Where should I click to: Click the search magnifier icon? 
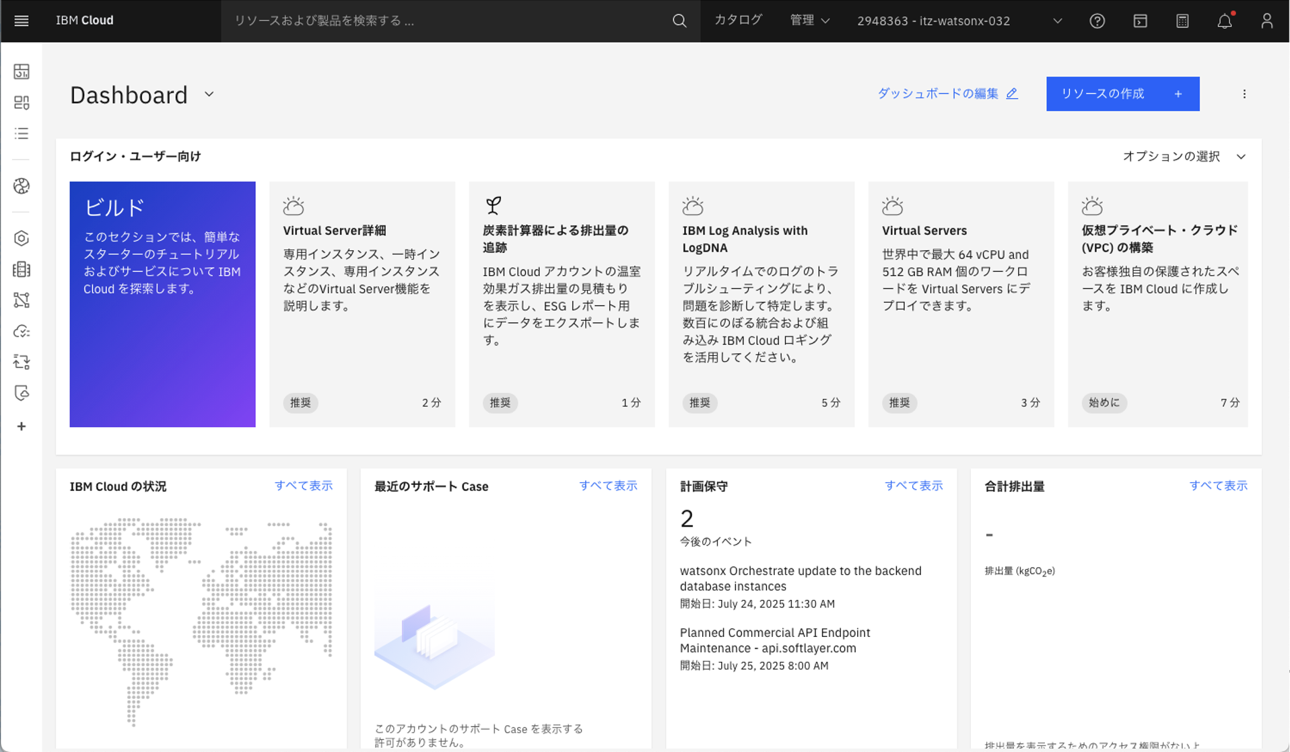(679, 21)
